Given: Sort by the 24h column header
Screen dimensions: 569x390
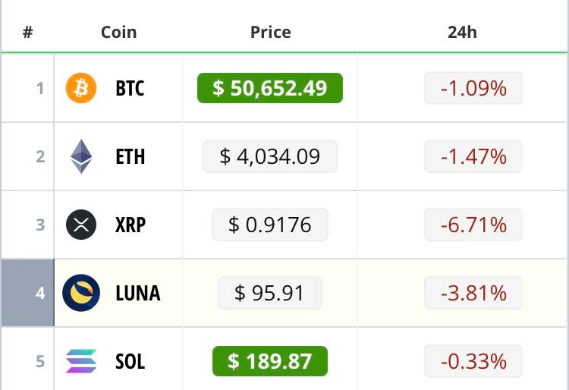Looking at the screenshot, I should point(462,33).
